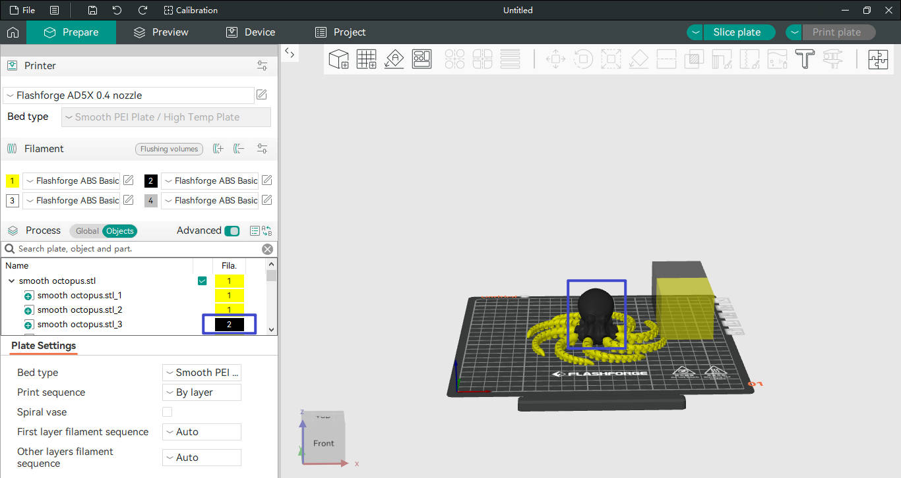Change filament 1 yellow color swatch
The image size is (901, 478).
pyautogui.click(x=13, y=181)
